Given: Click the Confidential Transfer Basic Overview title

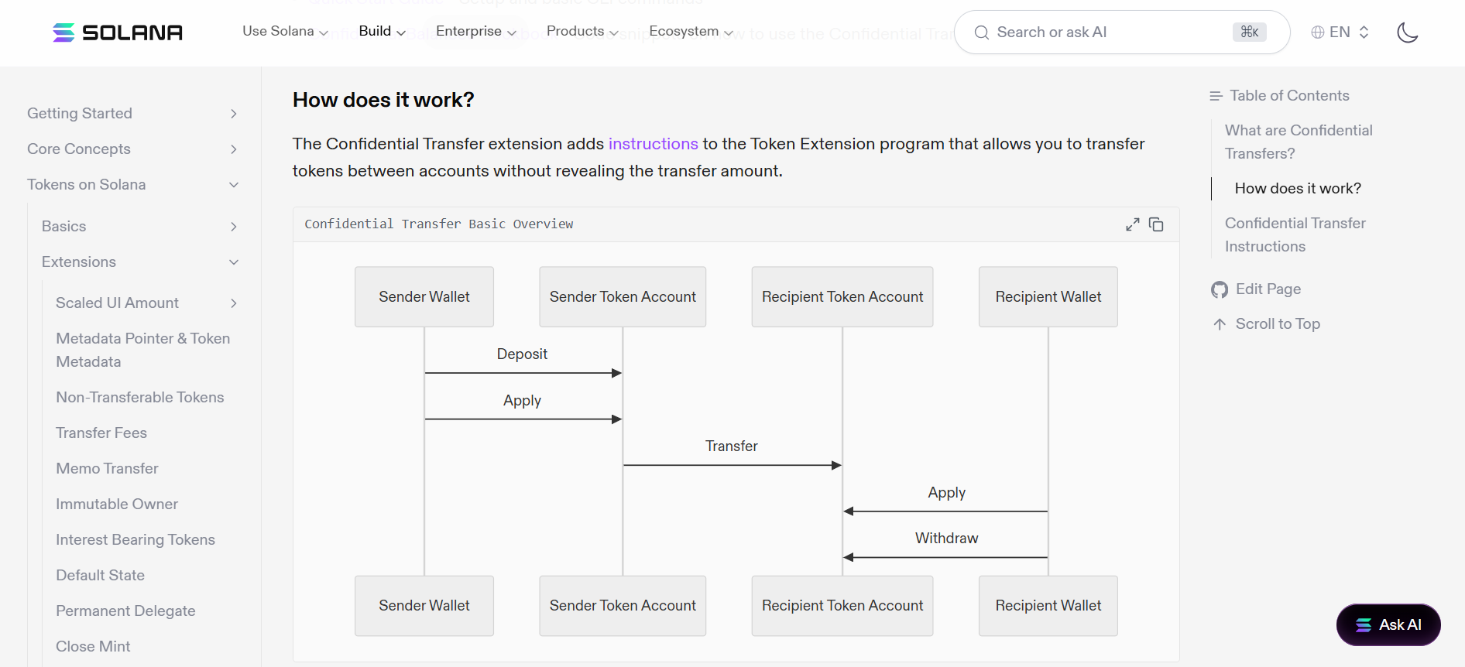Looking at the screenshot, I should click(438, 224).
